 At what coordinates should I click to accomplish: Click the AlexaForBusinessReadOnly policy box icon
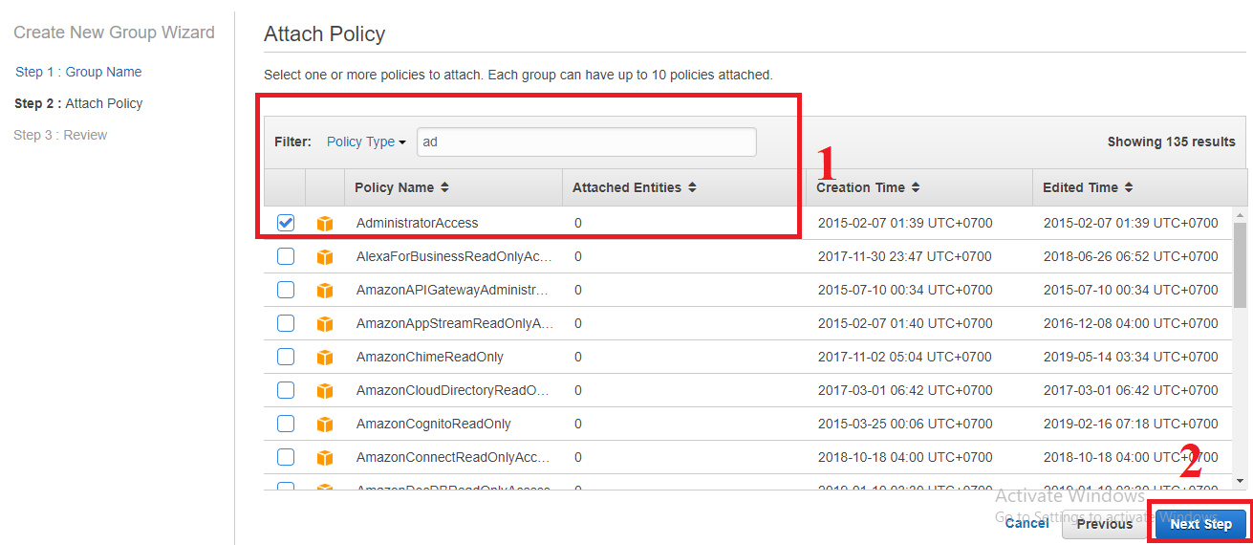point(325,256)
